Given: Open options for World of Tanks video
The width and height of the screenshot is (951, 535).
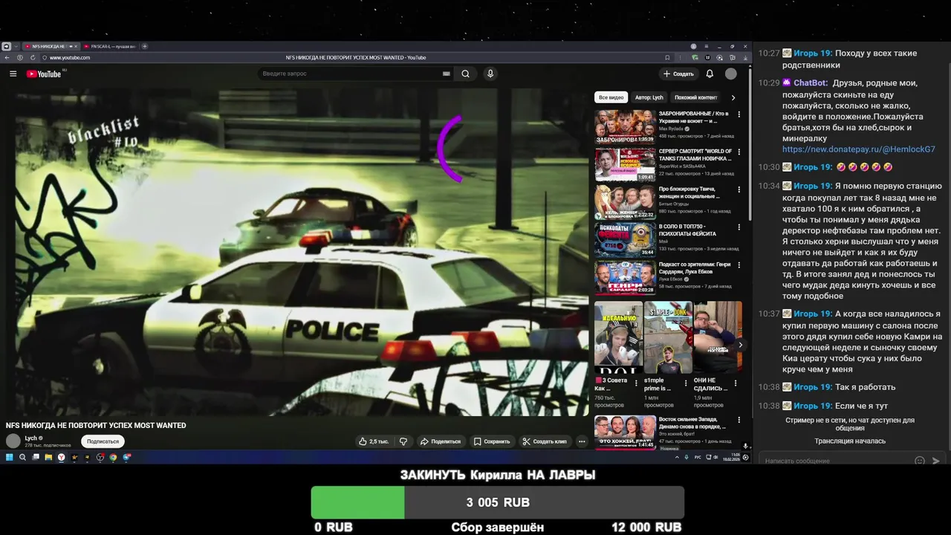Looking at the screenshot, I should coord(739,152).
